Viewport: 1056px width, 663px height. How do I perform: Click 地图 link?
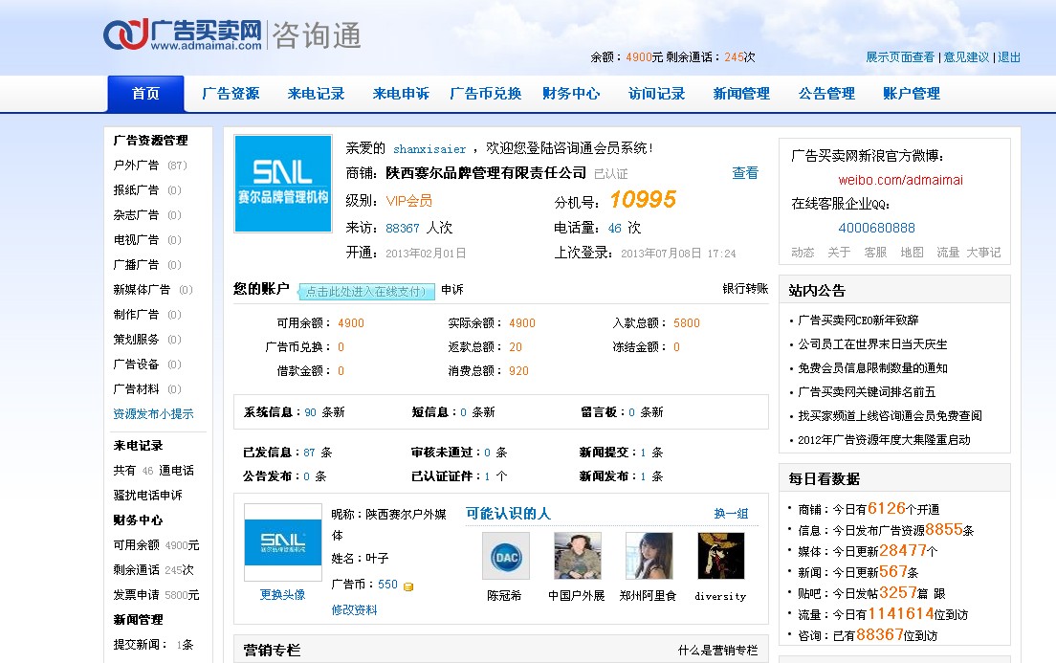coord(912,253)
